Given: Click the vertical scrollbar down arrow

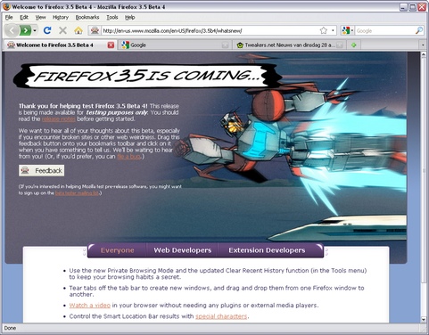Looking at the screenshot, I should [x=424, y=320].
